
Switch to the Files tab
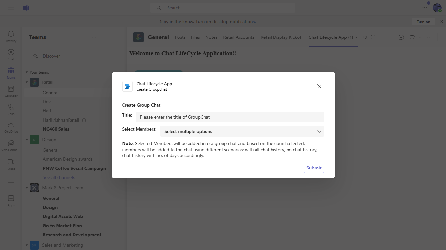195,37
